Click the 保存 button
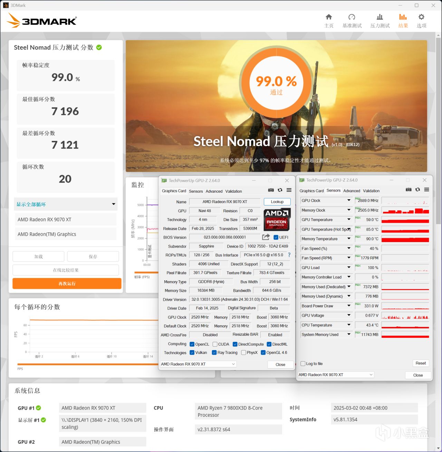The image size is (442, 452). click(x=93, y=257)
